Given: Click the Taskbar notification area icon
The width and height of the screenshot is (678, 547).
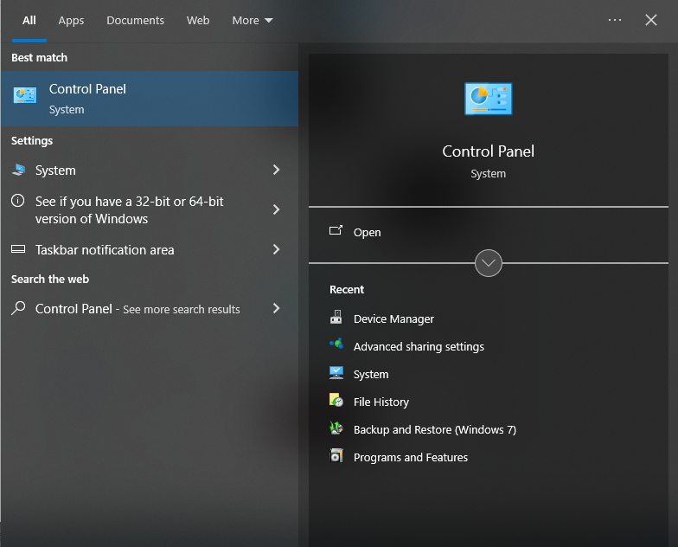Looking at the screenshot, I should tap(17, 249).
